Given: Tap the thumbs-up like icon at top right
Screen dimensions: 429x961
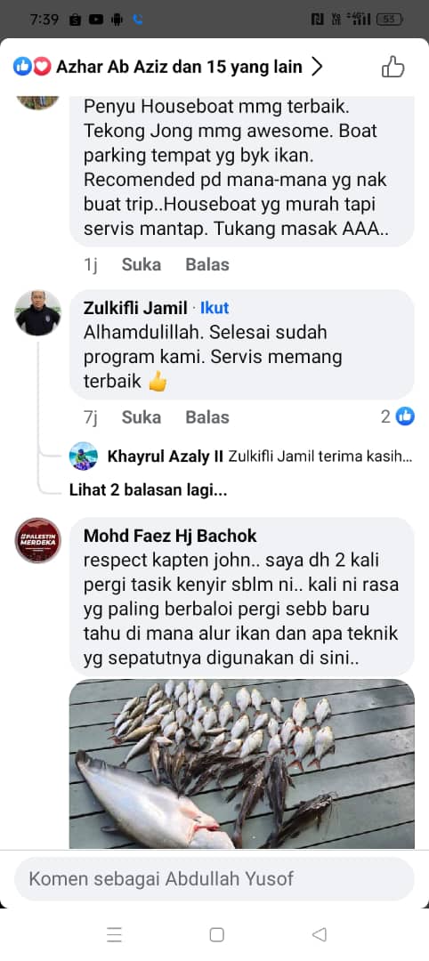Looking at the screenshot, I should 393,67.
